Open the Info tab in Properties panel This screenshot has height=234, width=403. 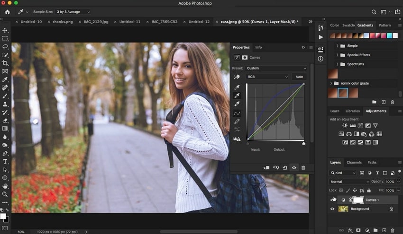[258, 47]
